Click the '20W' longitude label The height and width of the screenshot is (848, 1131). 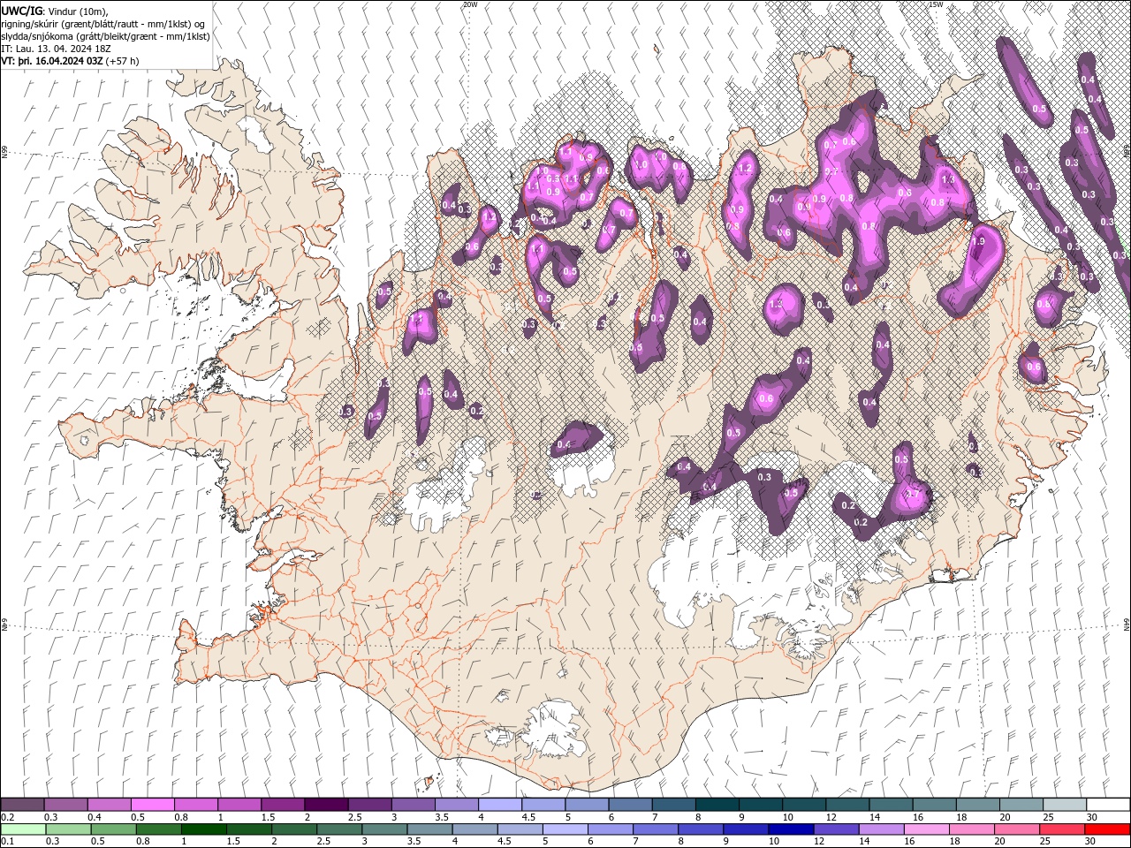[x=470, y=4]
